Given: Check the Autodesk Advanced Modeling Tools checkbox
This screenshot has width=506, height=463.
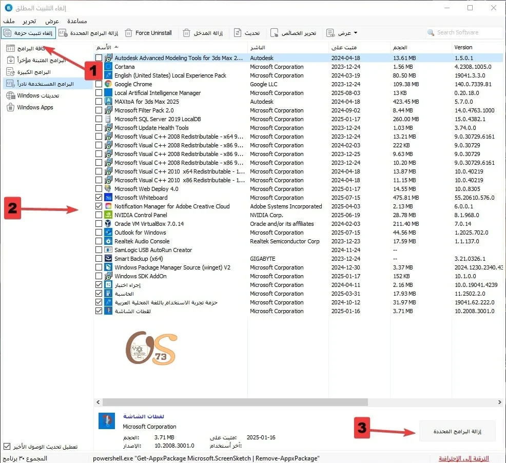Looking at the screenshot, I should [99, 58].
